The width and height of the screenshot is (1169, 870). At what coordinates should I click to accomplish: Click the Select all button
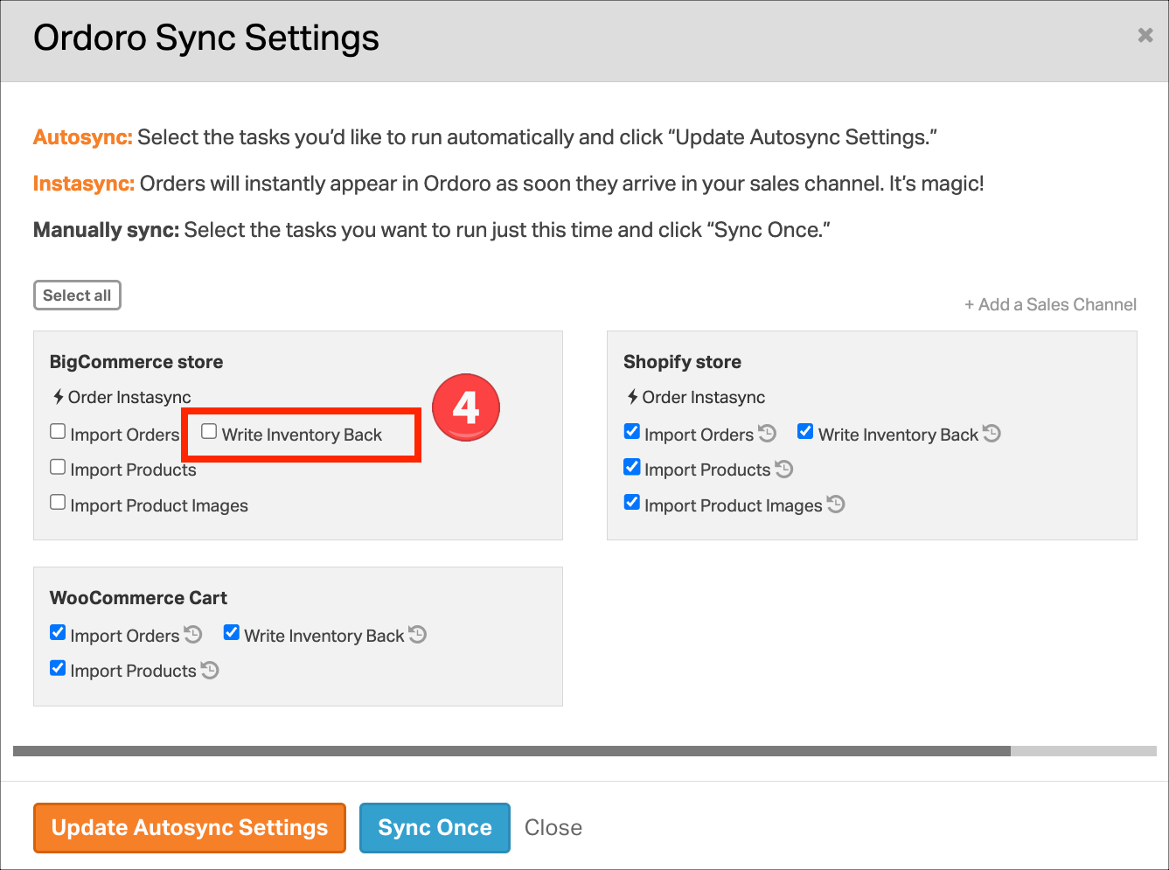(77, 296)
